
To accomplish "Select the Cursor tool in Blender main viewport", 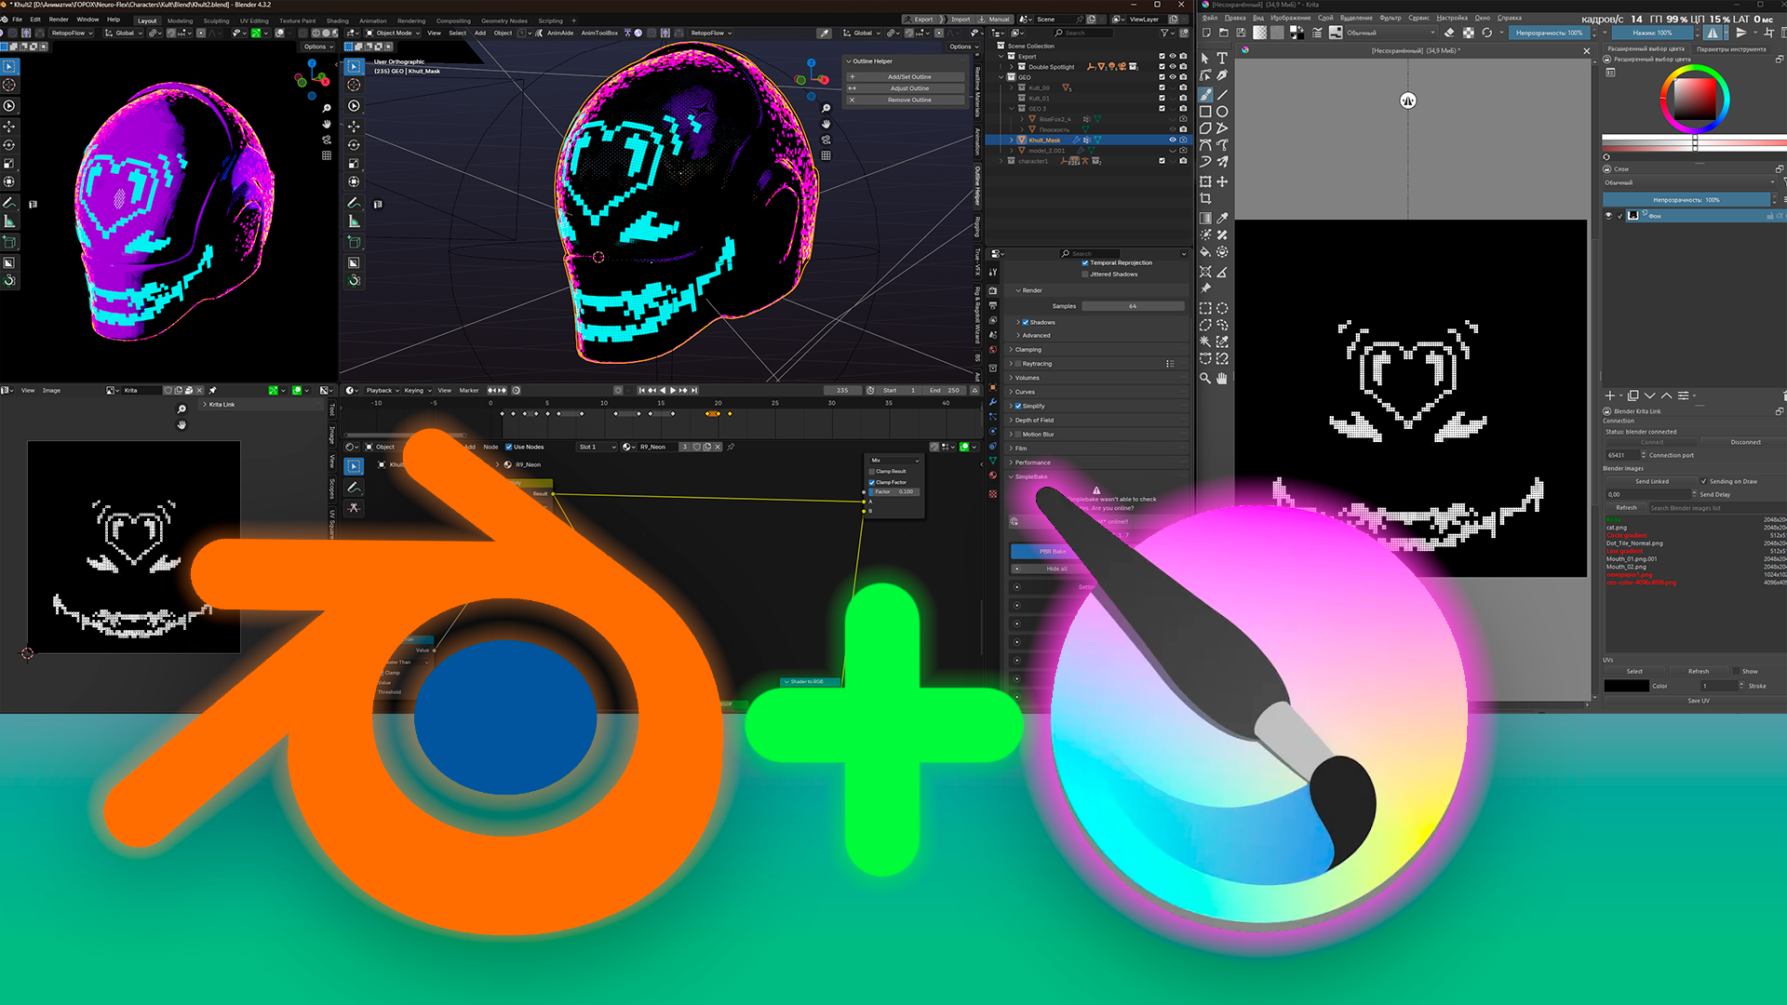I will (354, 85).
